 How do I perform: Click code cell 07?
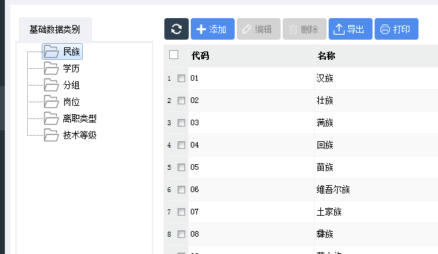tap(251, 212)
